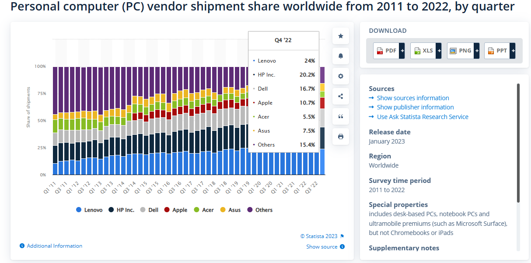531x263 pixels.
Task: Click the share icon
Action: (341, 96)
